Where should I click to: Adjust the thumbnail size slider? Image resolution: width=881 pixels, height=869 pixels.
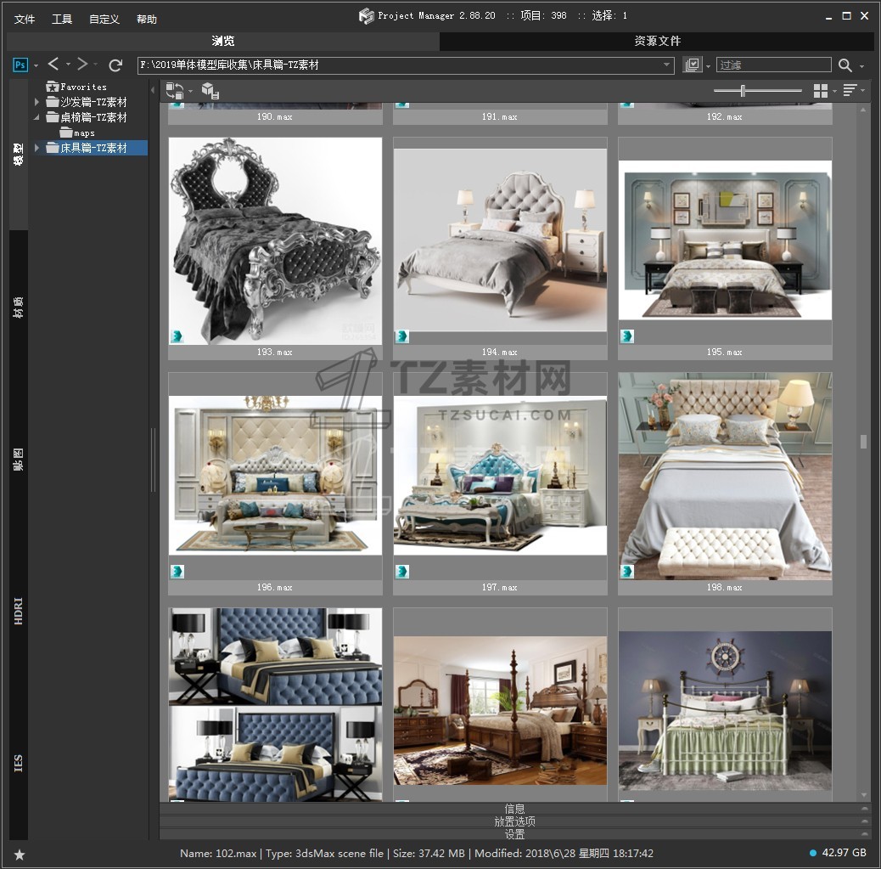(x=744, y=91)
